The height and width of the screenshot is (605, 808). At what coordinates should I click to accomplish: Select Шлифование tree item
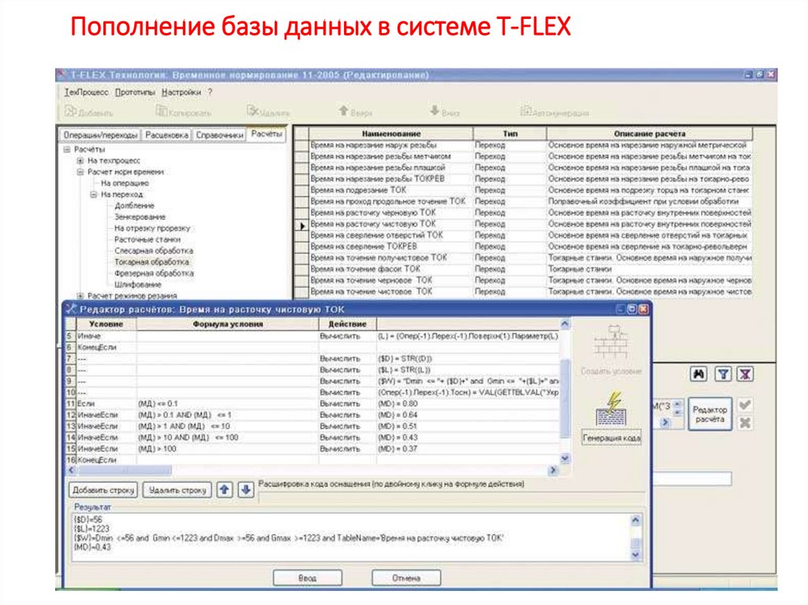[x=137, y=285]
